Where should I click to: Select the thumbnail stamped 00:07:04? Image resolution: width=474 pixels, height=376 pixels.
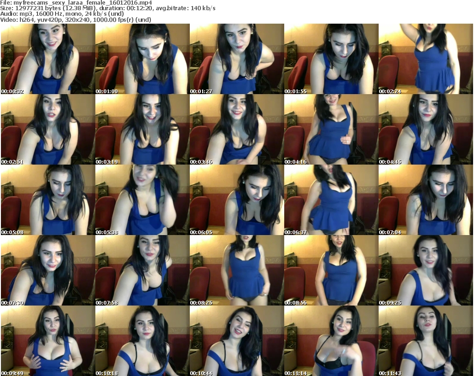tap(426, 200)
